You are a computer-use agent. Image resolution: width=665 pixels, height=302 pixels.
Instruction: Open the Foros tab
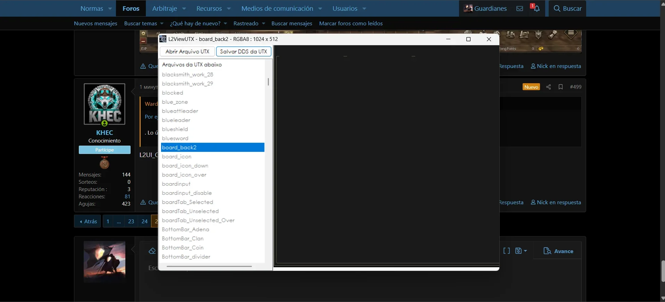(131, 9)
